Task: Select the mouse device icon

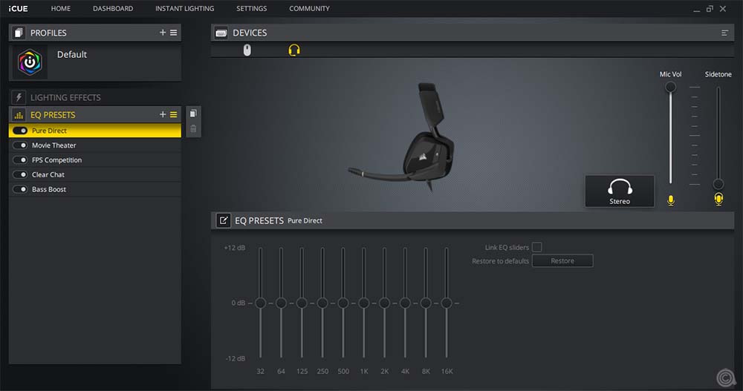Action: pos(247,50)
